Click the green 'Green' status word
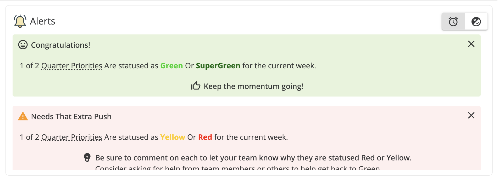The height and width of the screenshot is (180, 499). [x=171, y=66]
